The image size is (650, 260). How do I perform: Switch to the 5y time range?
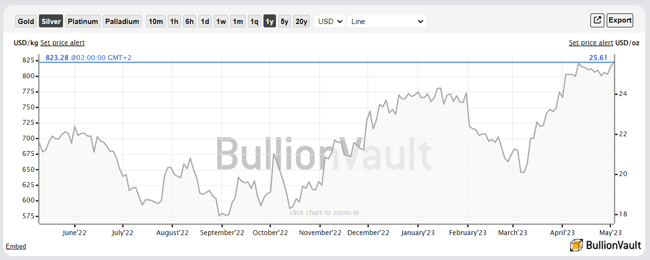(285, 21)
